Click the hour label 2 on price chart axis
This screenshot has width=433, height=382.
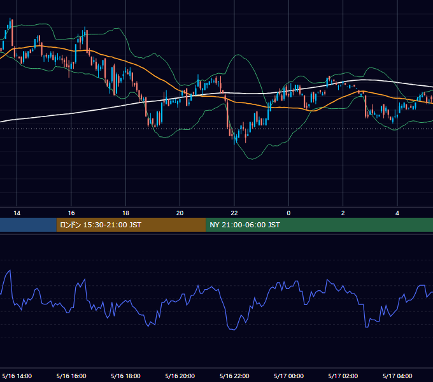click(343, 213)
